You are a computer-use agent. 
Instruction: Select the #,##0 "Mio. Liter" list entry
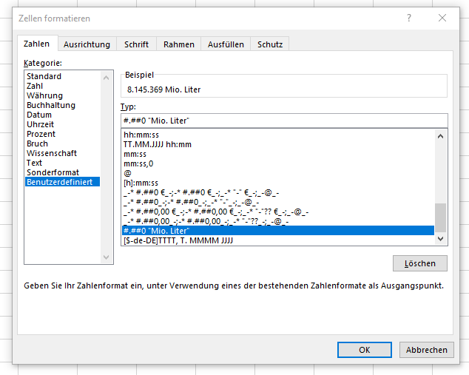278,231
